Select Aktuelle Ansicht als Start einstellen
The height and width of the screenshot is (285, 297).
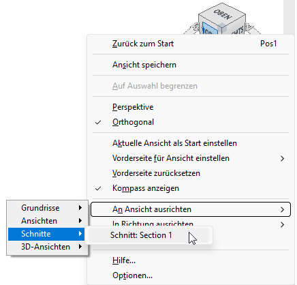coord(174,143)
